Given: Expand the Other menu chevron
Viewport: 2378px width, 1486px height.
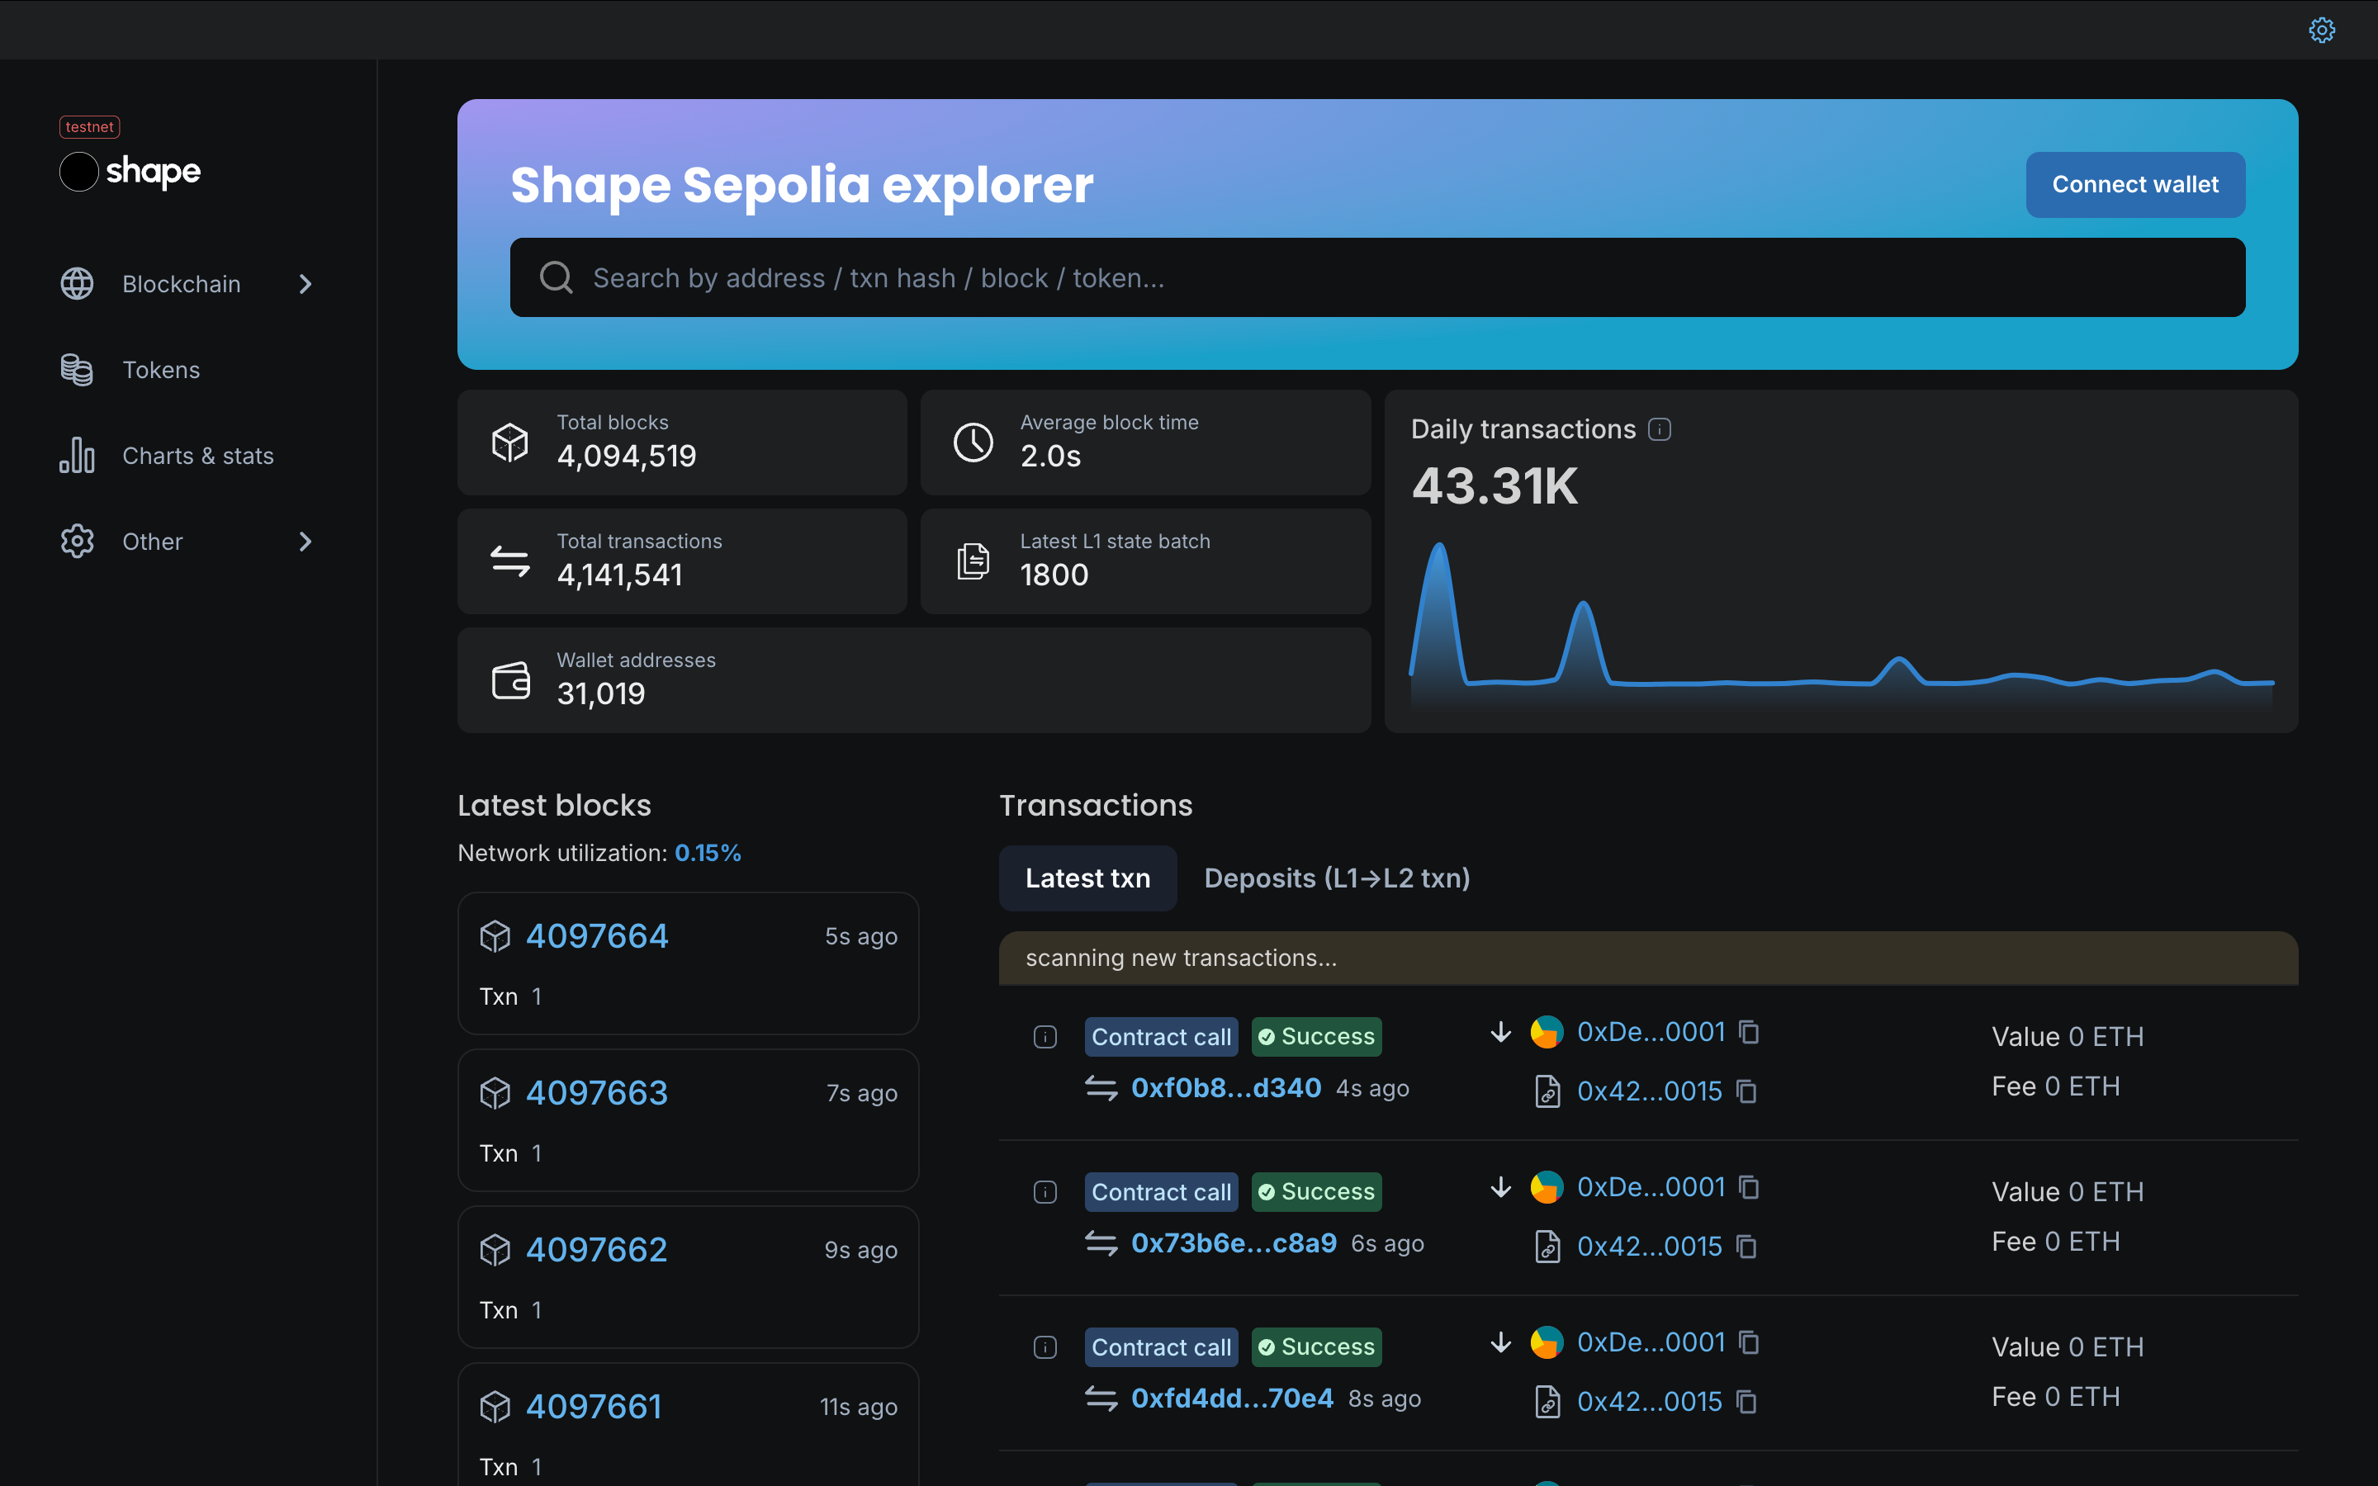Looking at the screenshot, I should (x=306, y=542).
